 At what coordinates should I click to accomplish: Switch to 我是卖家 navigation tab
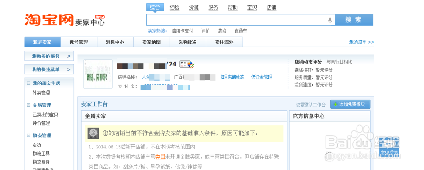(x=42, y=42)
